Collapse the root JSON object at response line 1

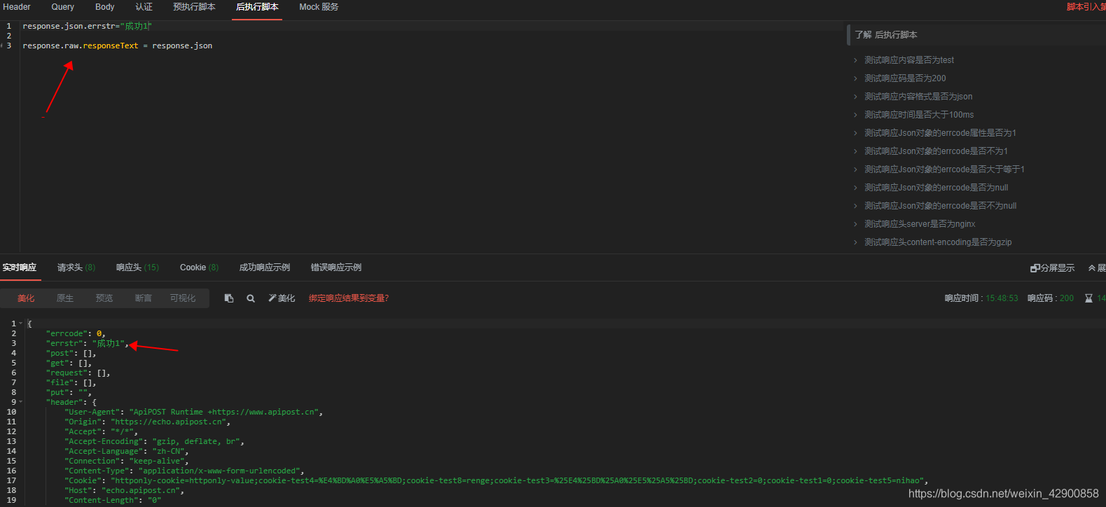[21, 324]
